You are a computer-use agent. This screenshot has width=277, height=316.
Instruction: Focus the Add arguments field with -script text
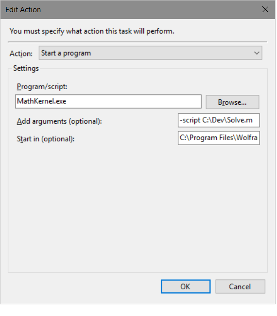coord(219,120)
